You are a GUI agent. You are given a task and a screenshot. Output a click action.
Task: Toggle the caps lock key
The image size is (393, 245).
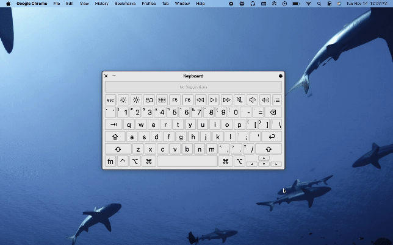(115, 137)
